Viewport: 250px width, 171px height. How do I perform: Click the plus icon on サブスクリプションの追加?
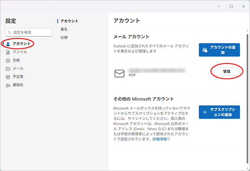click(x=205, y=112)
